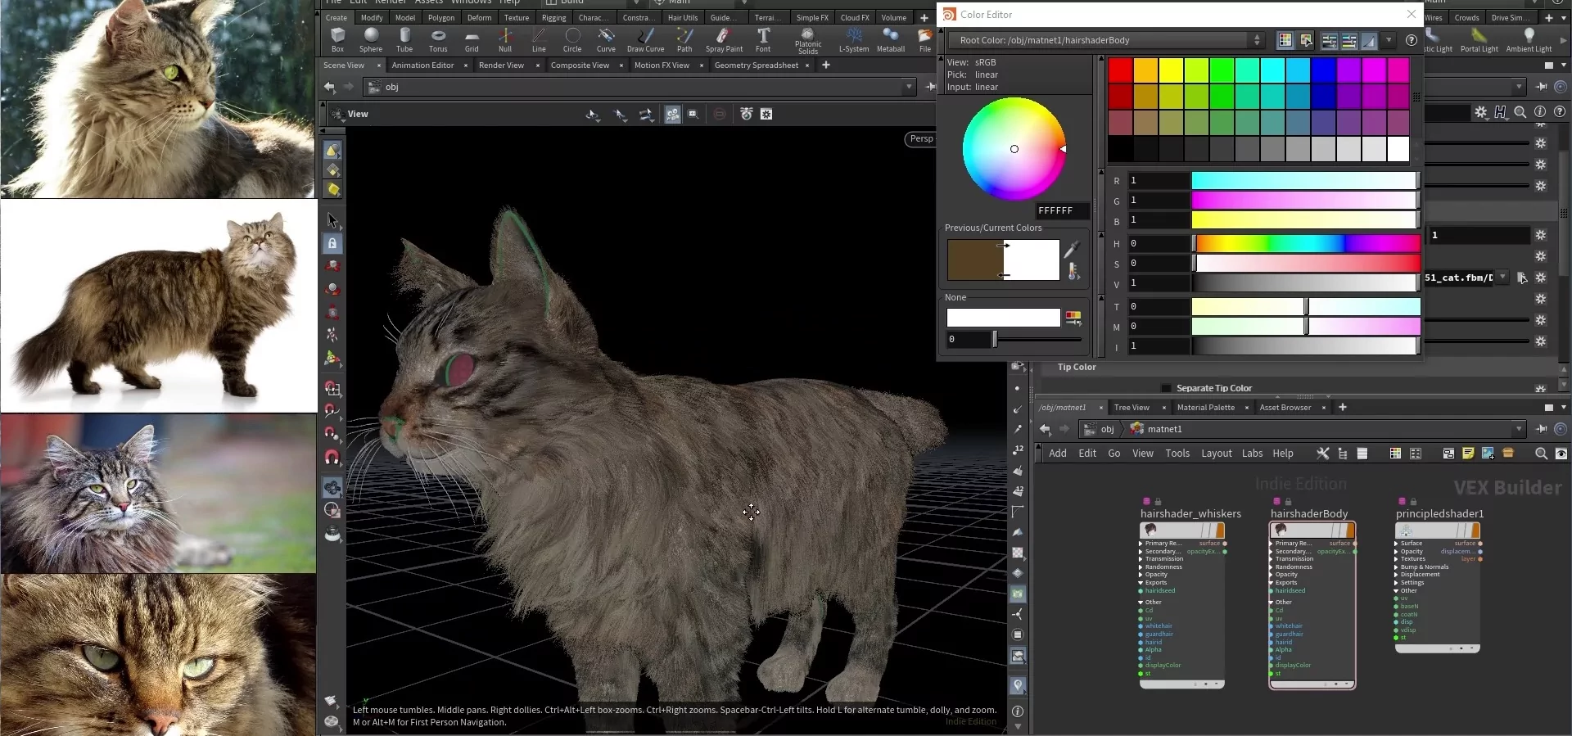The height and width of the screenshot is (736, 1572).
Task: Click the L-System shelf tool
Action: pos(854,39)
